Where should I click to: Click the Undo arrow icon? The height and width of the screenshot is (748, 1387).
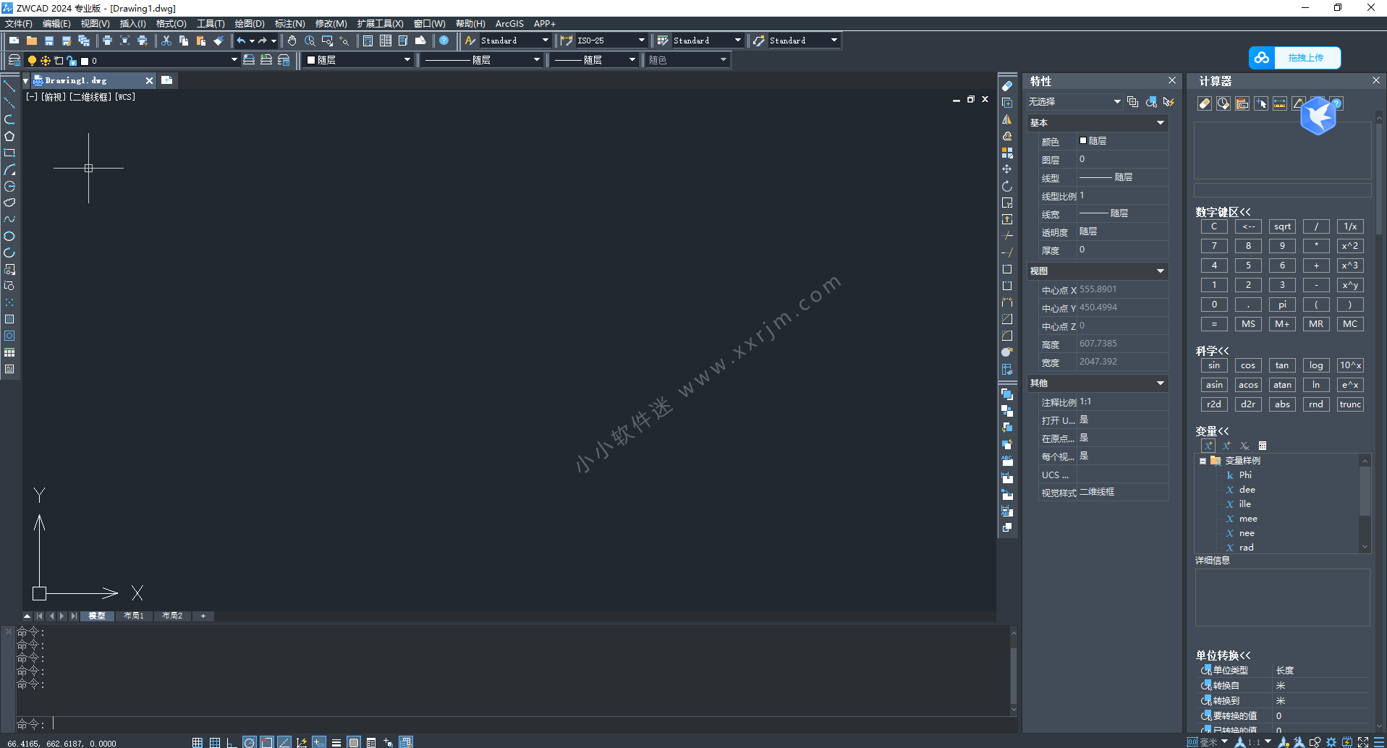coord(241,41)
